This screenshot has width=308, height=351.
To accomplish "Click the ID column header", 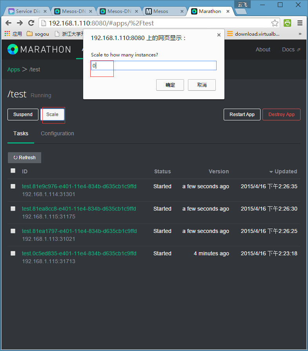I will pyautogui.click(x=25, y=171).
